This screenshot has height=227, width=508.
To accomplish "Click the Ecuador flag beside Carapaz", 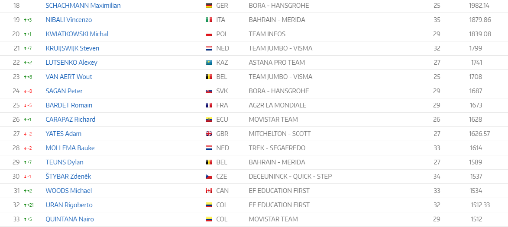I will coord(209,120).
